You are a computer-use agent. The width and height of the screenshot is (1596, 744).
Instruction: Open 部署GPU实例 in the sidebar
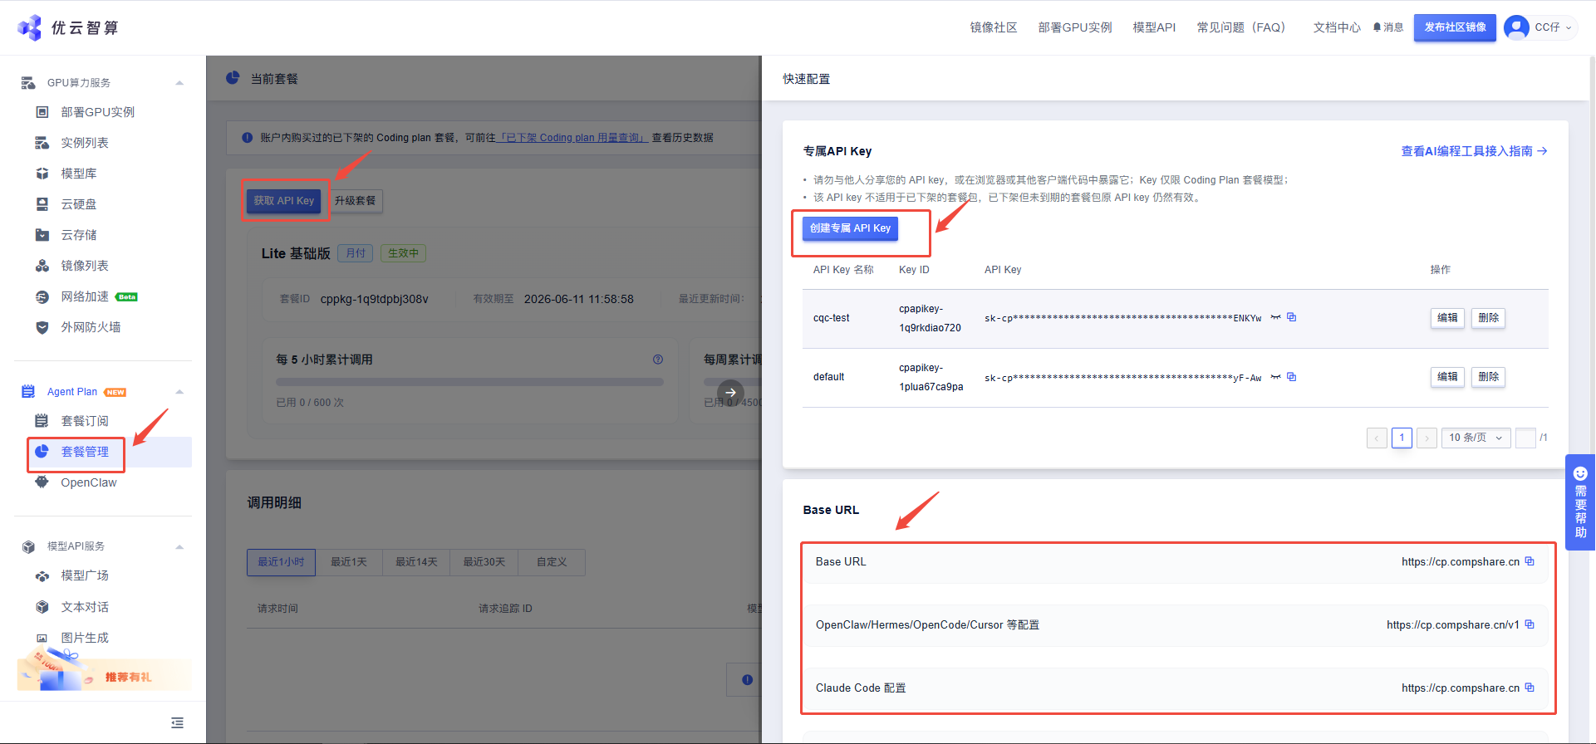tap(97, 112)
